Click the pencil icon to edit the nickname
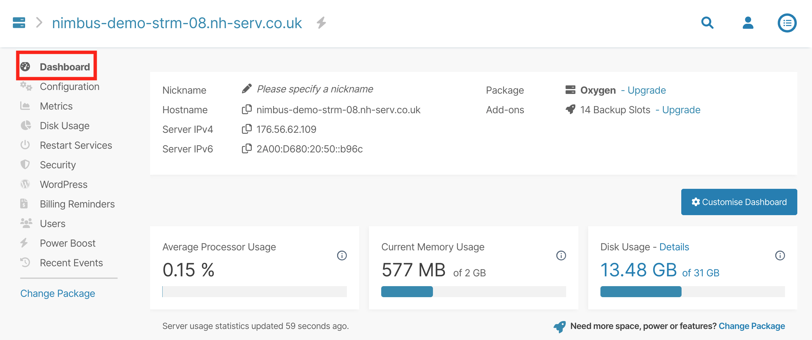 (x=246, y=89)
